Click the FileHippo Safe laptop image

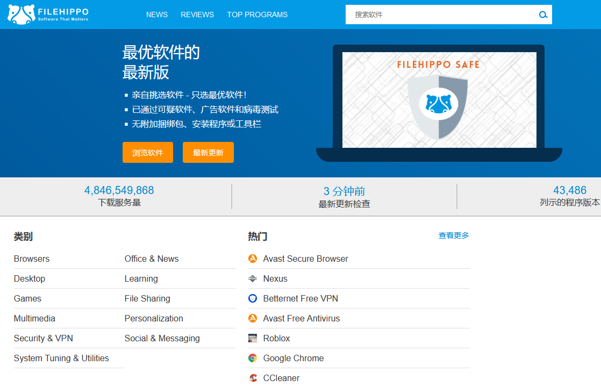(x=439, y=102)
